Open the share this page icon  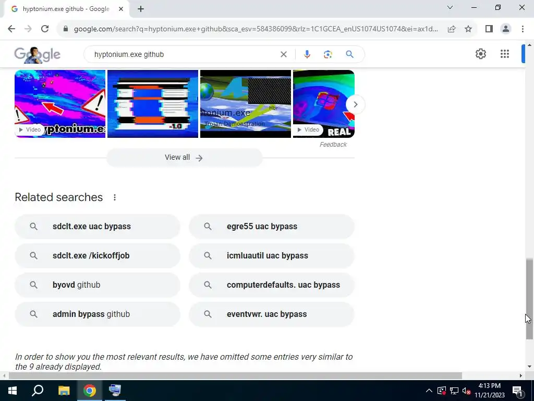pyautogui.click(x=452, y=29)
